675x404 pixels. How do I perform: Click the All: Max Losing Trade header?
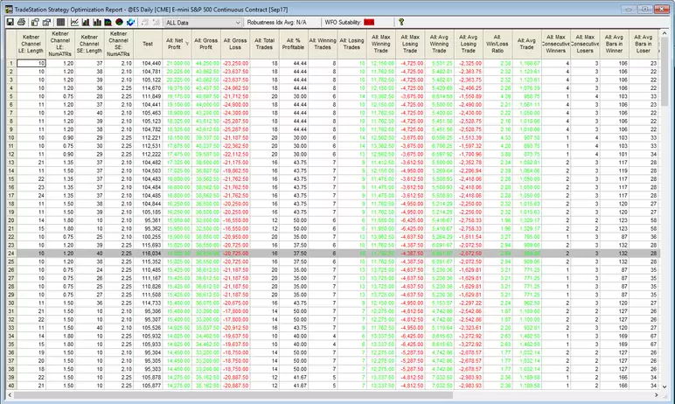click(410, 44)
